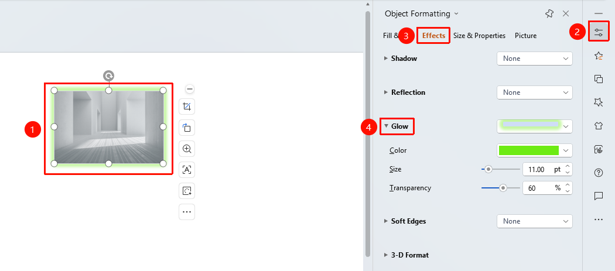Viewport: 615px width, 271px height.
Task: Switch to the Picture tab
Action: (525, 36)
